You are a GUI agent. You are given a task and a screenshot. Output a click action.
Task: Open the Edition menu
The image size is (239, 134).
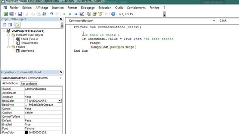pos(27,7)
